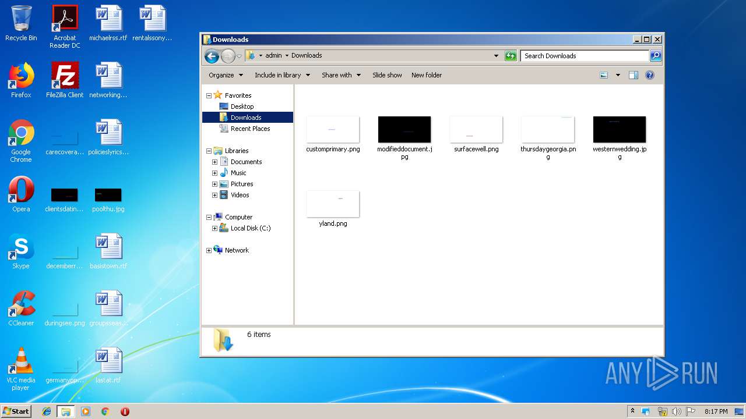The image size is (746, 419).
Task: Expand the Pictures library node
Action: pyautogui.click(x=214, y=184)
